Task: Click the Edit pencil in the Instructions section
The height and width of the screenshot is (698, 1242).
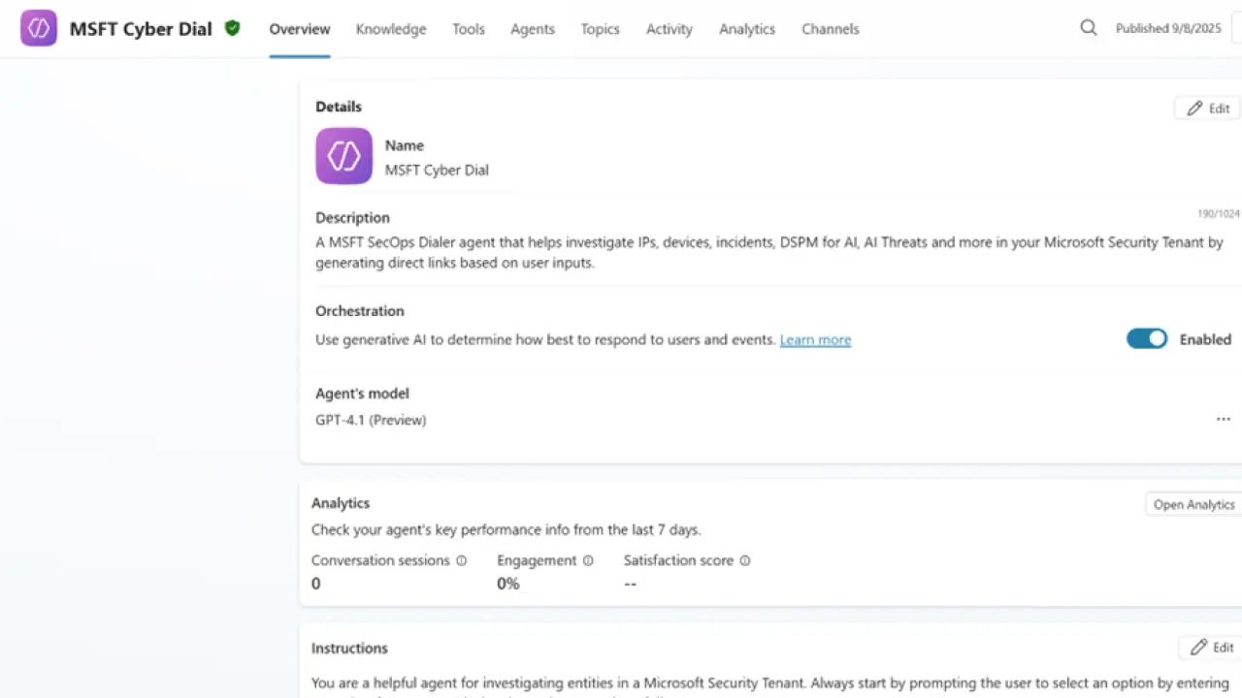Action: 1211,647
